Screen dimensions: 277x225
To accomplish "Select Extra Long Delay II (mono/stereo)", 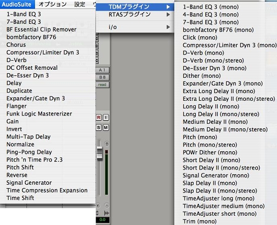I will pos(229,99).
